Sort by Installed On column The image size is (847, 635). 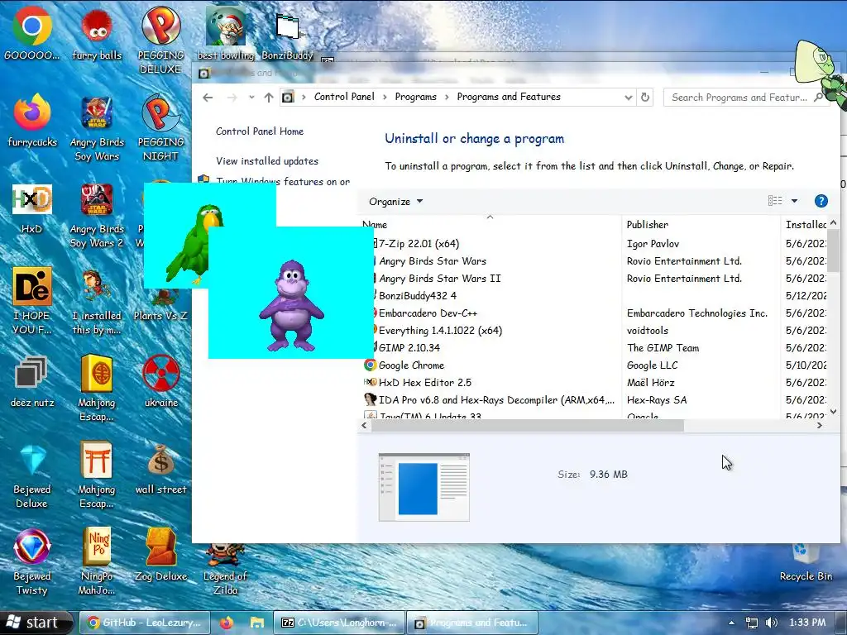(x=804, y=224)
